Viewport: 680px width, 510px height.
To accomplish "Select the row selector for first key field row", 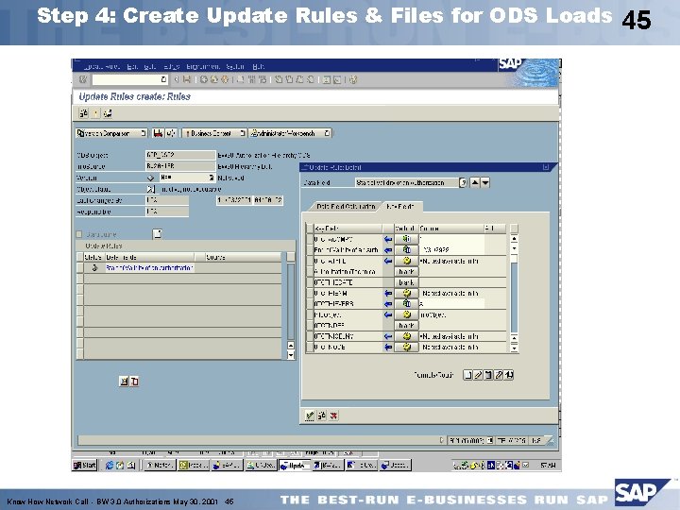I will coord(310,239).
